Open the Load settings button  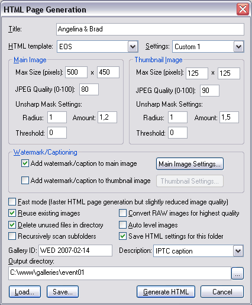coord(25,291)
